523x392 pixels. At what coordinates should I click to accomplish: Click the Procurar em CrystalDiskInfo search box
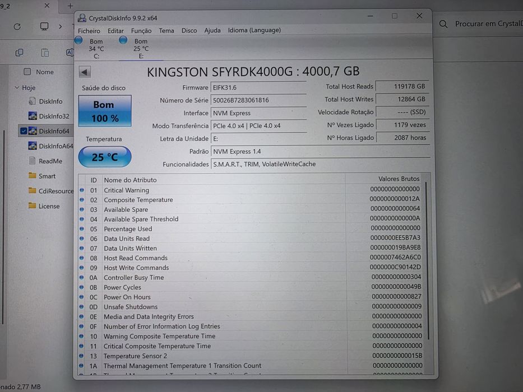click(480, 24)
